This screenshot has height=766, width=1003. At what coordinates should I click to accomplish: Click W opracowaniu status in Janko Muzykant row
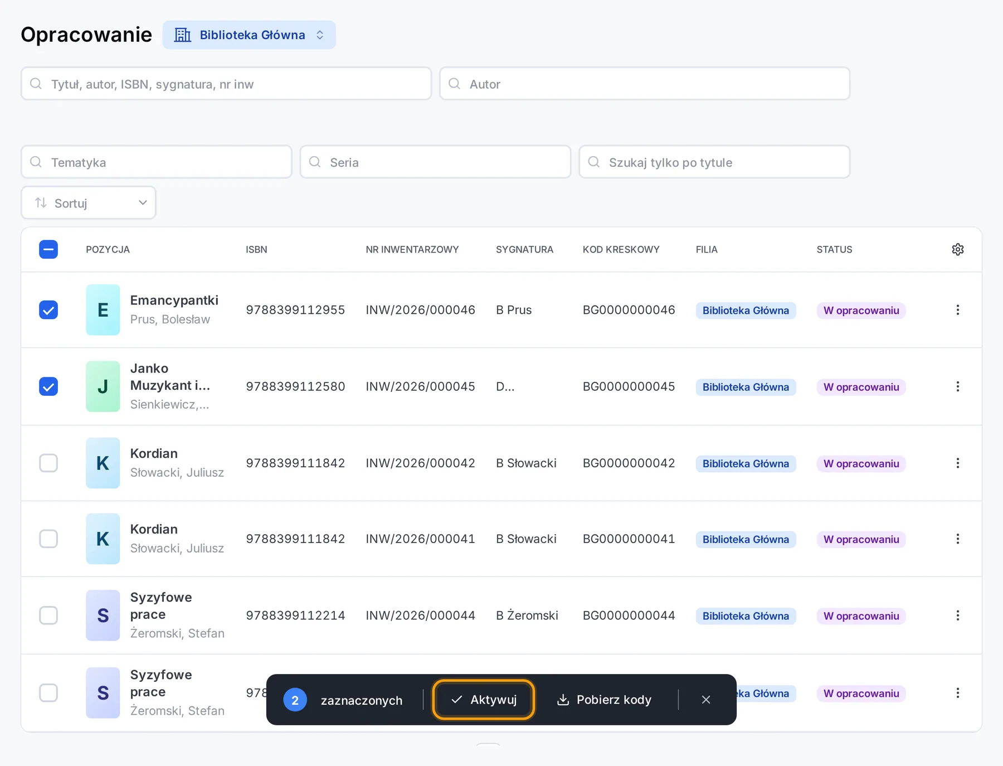pos(861,387)
